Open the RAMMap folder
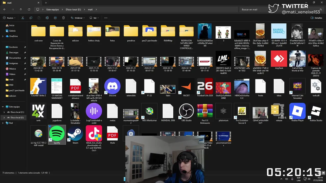 point(168,31)
